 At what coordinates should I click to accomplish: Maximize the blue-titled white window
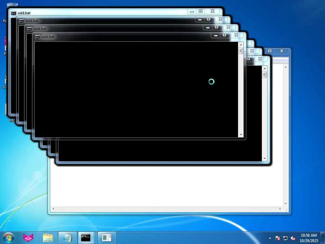270,51
